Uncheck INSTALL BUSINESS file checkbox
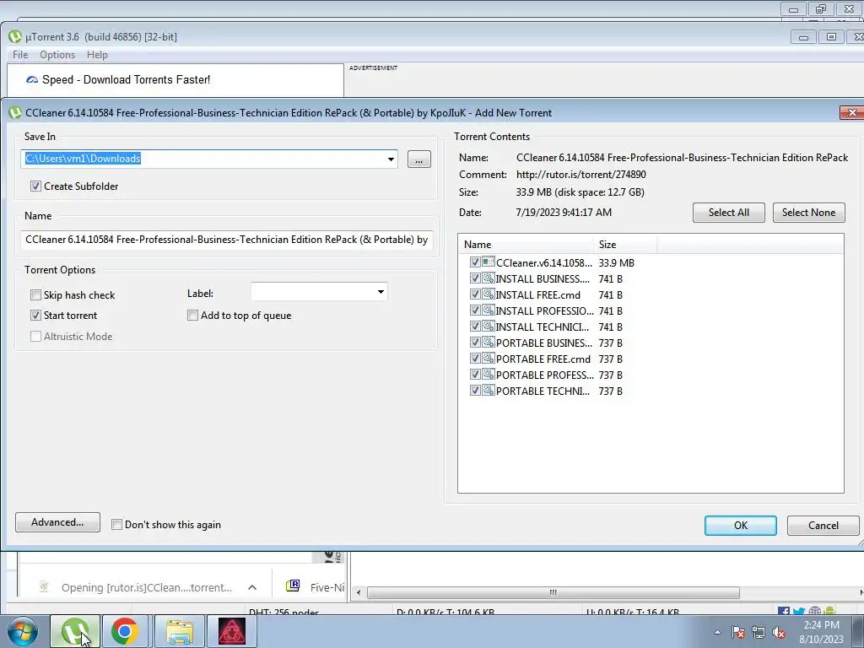 [x=475, y=278]
